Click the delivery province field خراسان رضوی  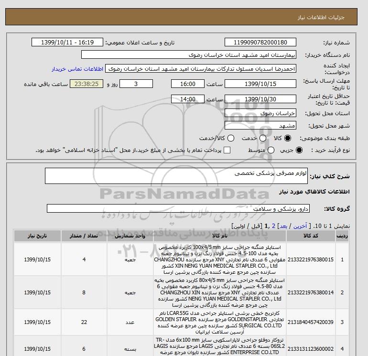[260, 113]
